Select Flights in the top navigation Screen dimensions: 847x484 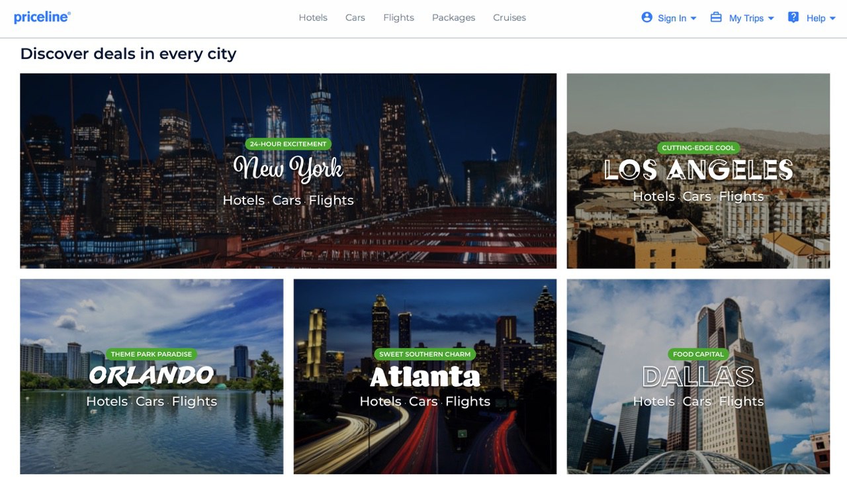click(x=398, y=18)
